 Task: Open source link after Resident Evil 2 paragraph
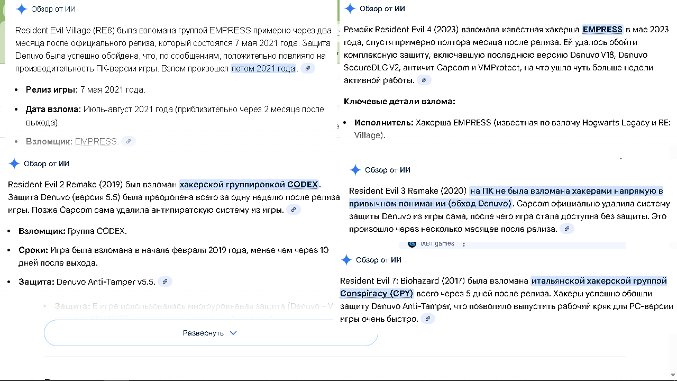click(x=293, y=210)
